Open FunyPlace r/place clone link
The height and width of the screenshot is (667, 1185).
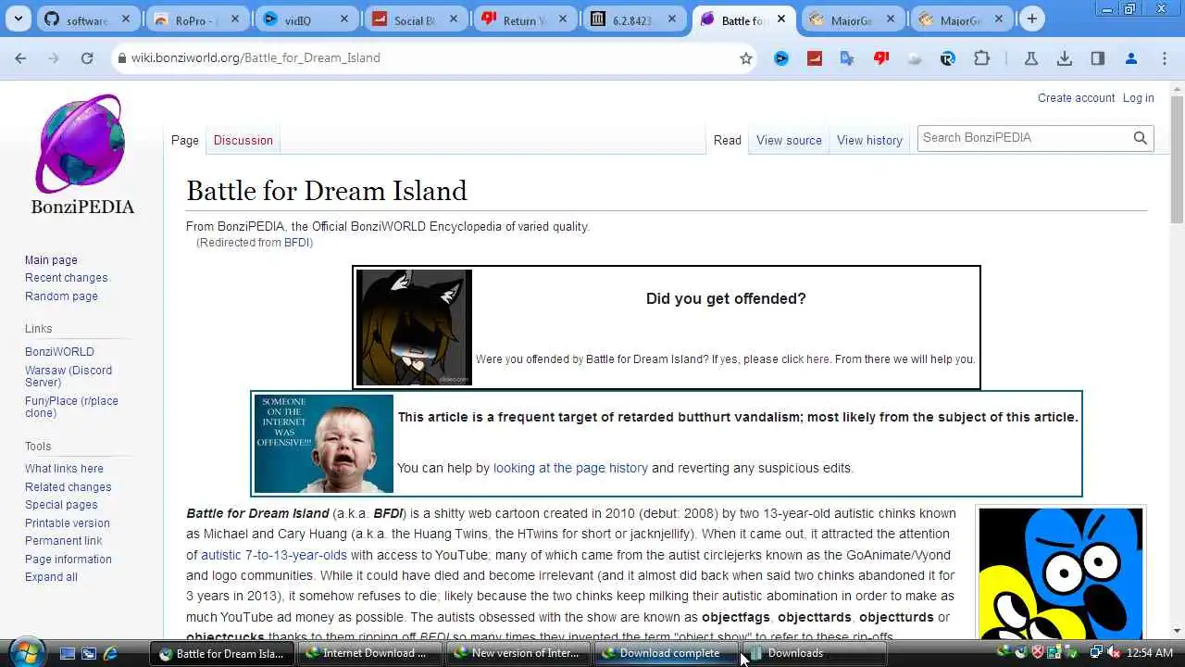[x=71, y=407]
